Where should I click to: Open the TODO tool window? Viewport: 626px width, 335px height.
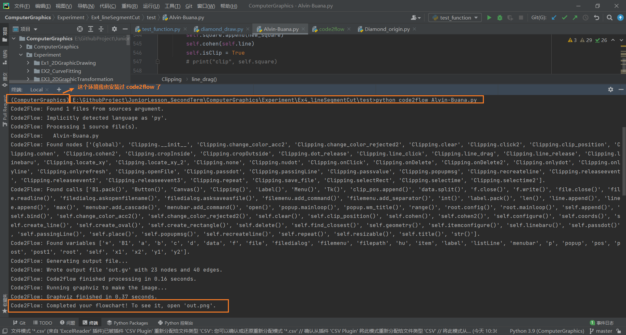coord(43,323)
